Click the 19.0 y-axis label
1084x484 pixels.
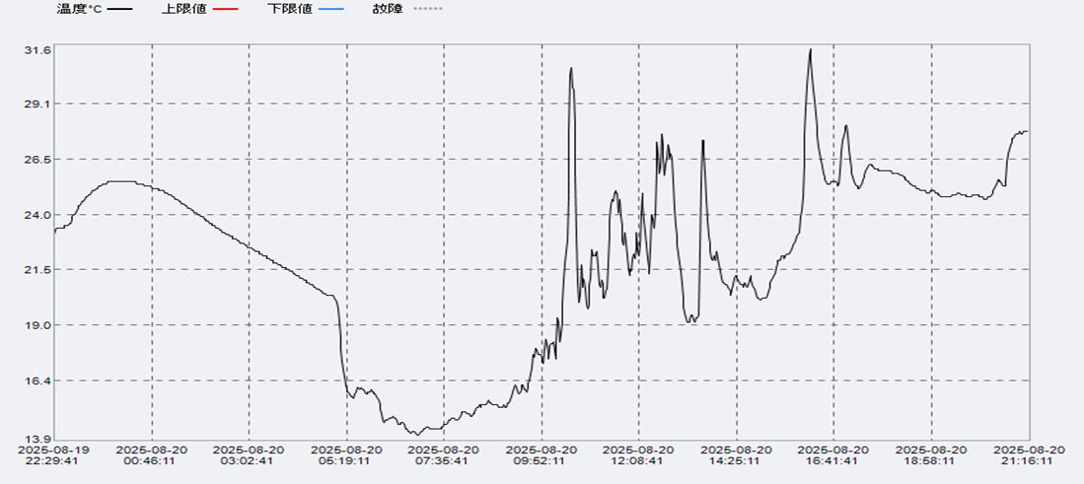coord(37,324)
